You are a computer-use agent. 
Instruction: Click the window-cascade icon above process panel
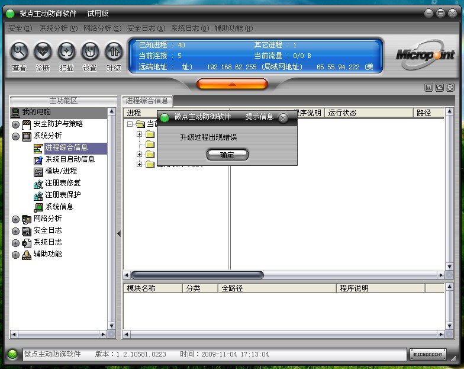(x=439, y=88)
